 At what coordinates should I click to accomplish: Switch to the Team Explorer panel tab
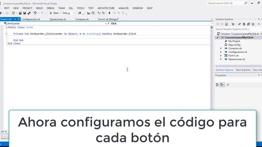[243, 70]
